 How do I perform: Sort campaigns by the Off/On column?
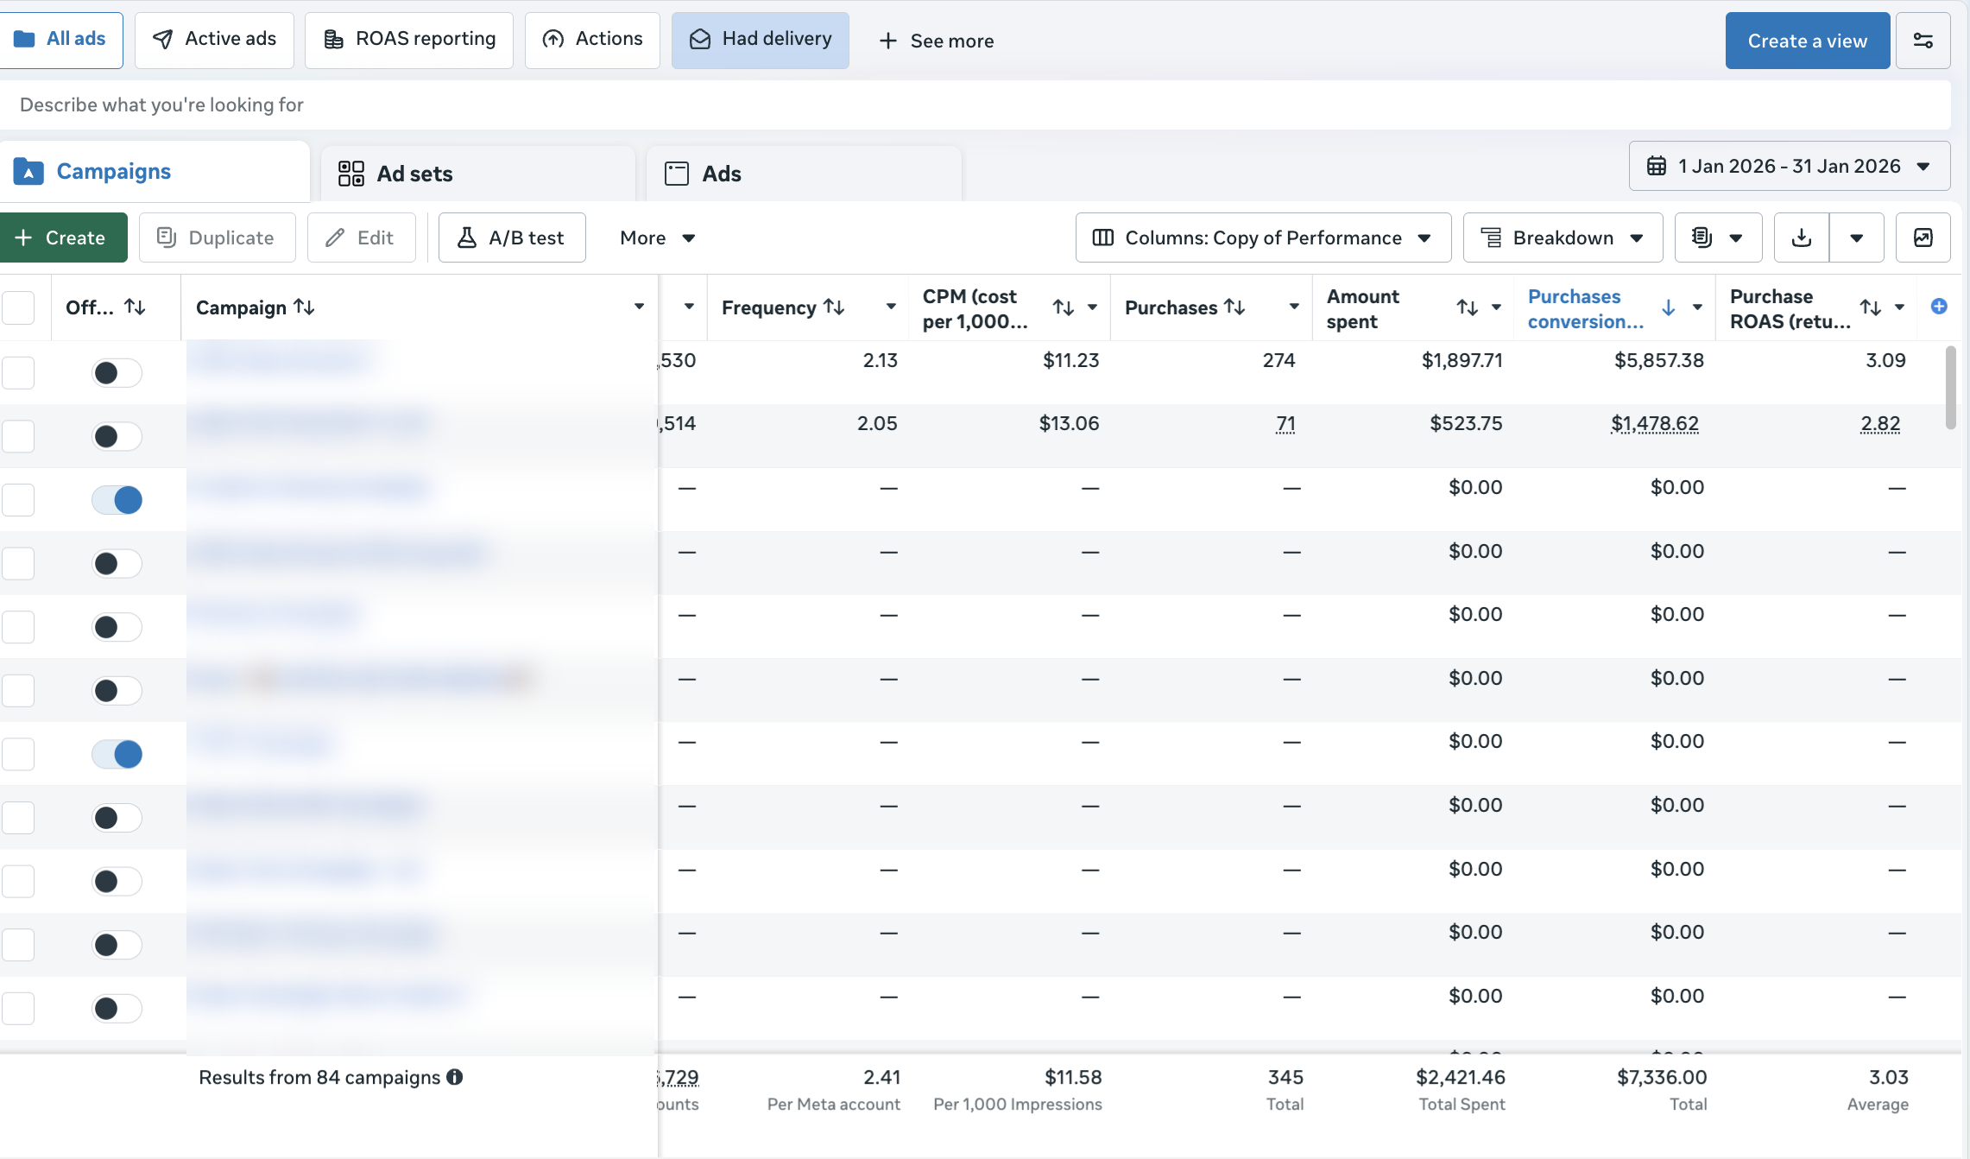point(135,307)
